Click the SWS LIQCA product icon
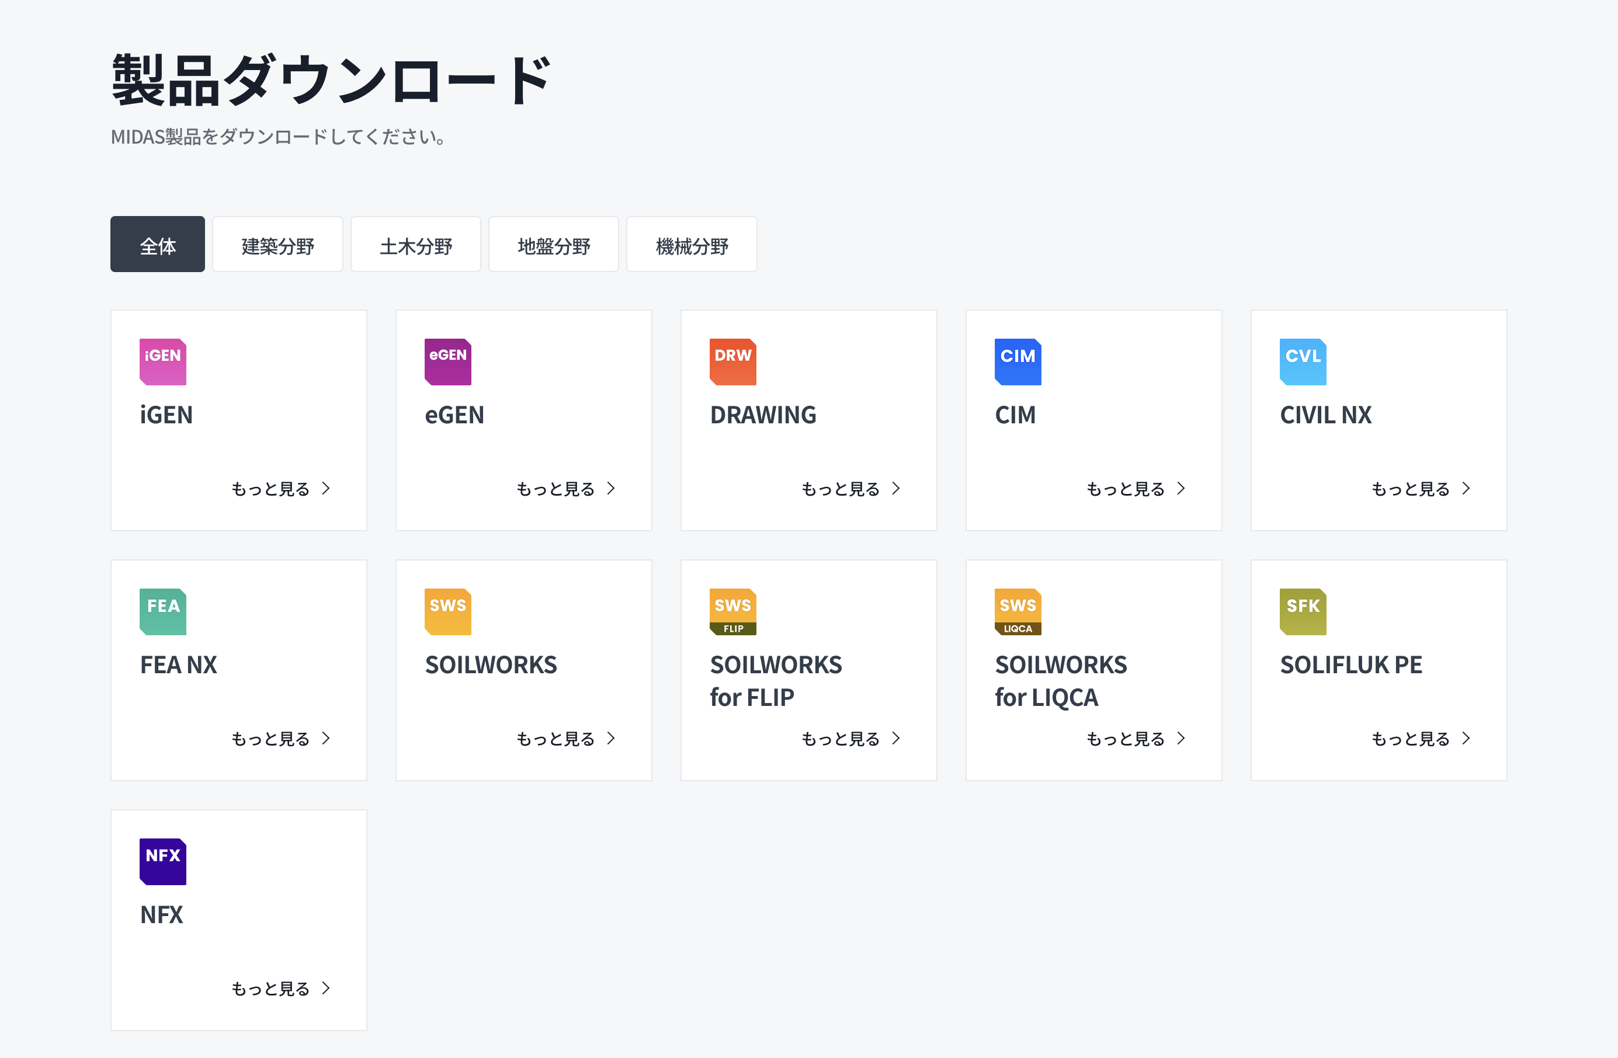Viewport: 1618px width, 1058px height. tap(1018, 611)
